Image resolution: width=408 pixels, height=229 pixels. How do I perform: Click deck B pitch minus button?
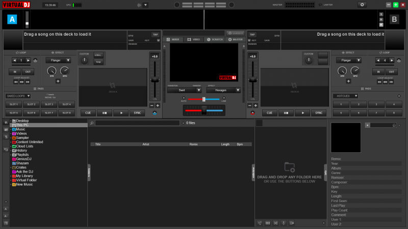pos(249,106)
